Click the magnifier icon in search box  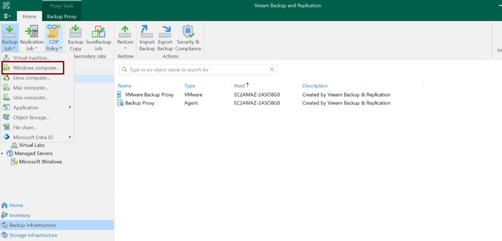coord(124,70)
